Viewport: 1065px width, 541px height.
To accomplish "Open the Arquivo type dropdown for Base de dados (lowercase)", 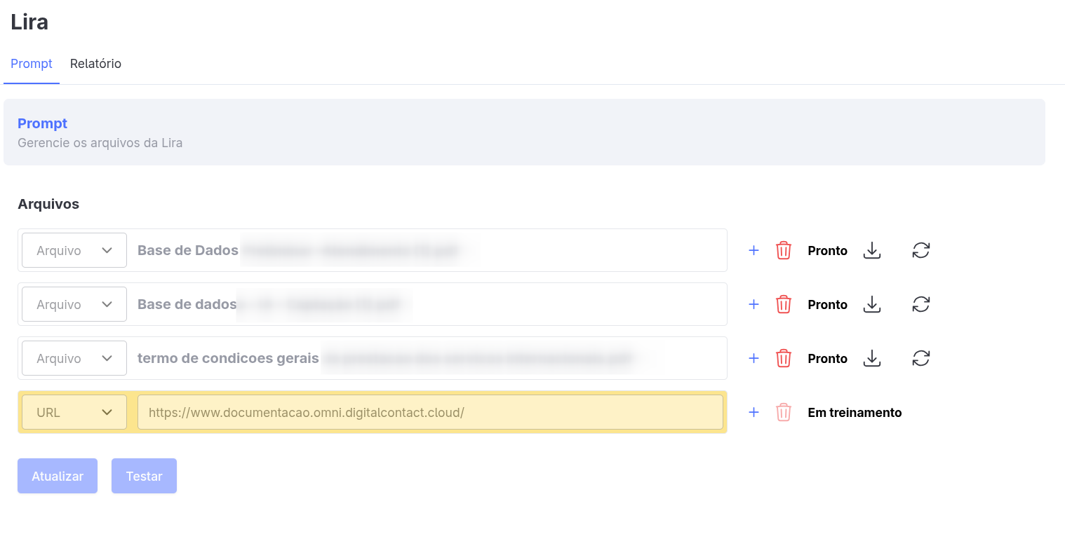I will [x=74, y=304].
